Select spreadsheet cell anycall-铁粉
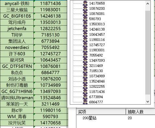The height and width of the screenshot is (128, 155). pyautogui.click(x=17, y=4)
